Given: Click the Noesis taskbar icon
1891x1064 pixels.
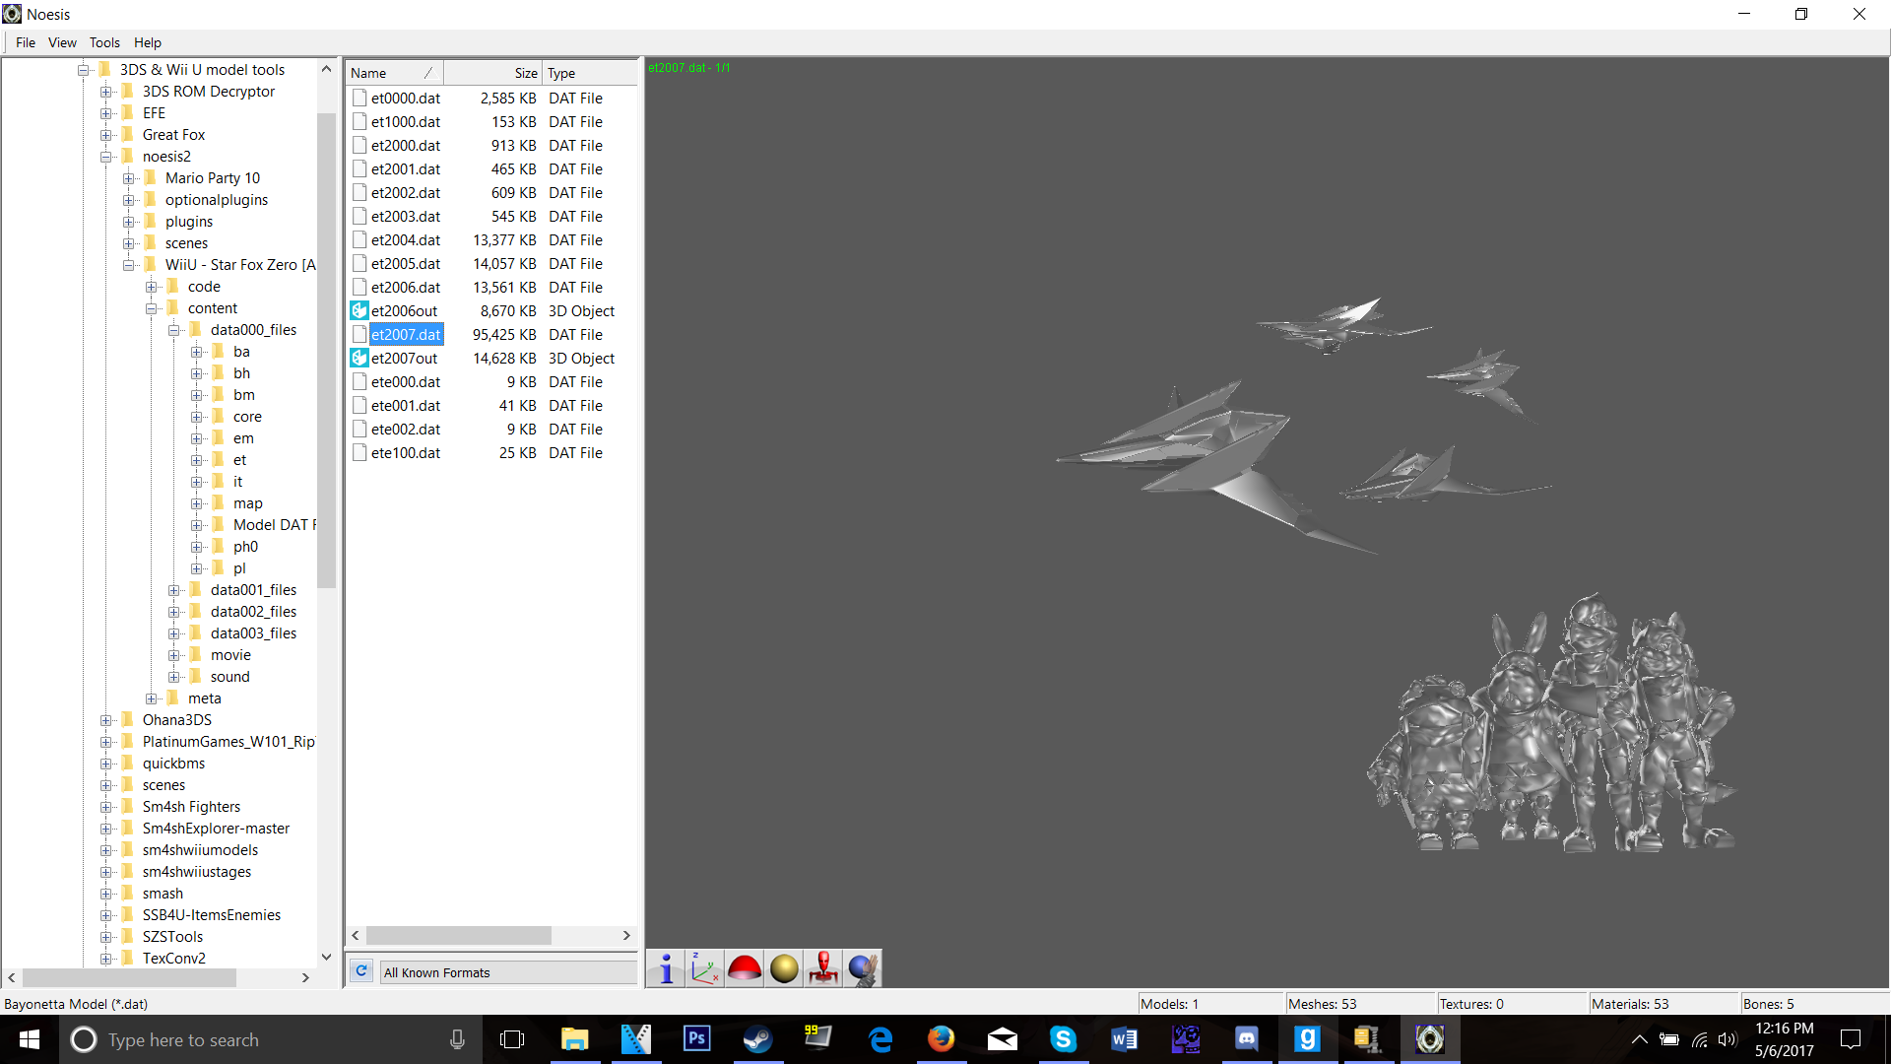Looking at the screenshot, I should (1429, 1039).
